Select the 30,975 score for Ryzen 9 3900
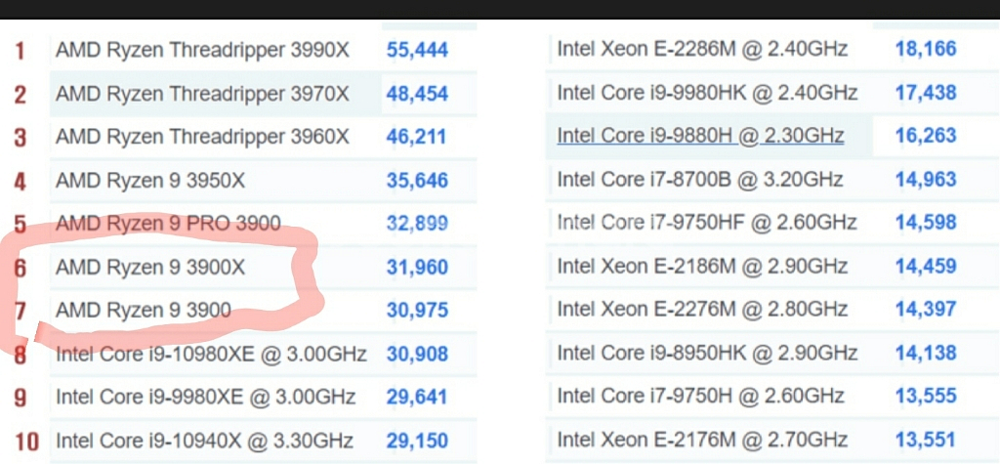 (x=417, y=311)
